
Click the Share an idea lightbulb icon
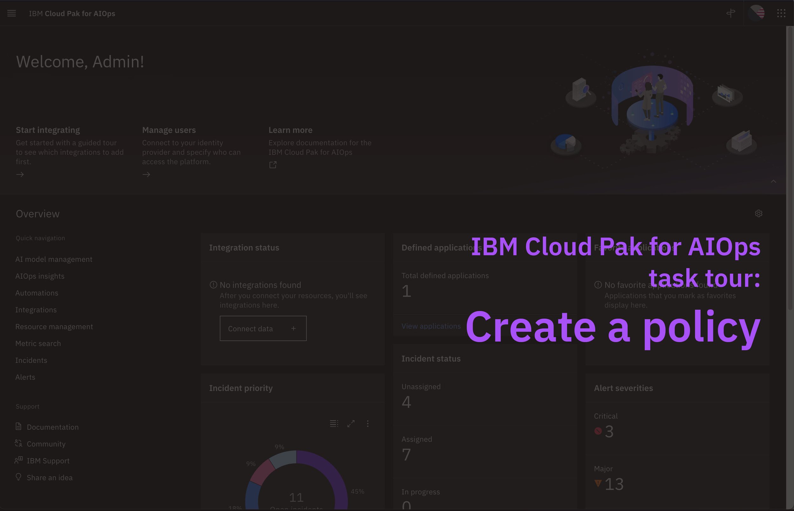click(x=19, y=477)
